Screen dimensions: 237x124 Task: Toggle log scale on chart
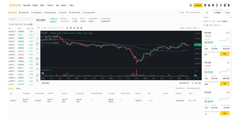196,83
